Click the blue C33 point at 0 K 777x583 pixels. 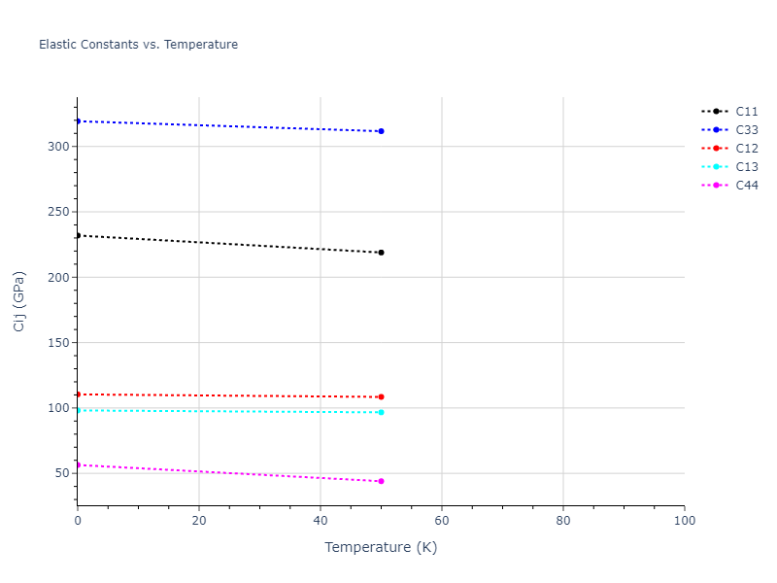point(78,121)
